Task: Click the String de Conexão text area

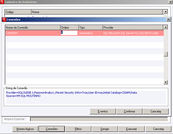Action: tap(86, 97)
